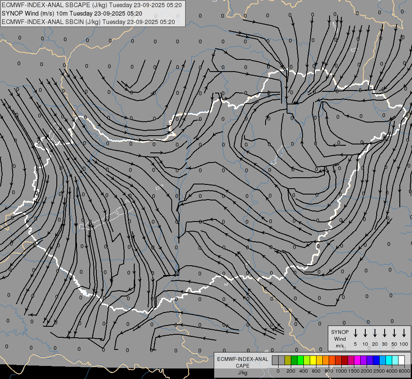Click the wind arrow above the 100 label
Screen dimensions: 412x379
[x=404, y=333]
